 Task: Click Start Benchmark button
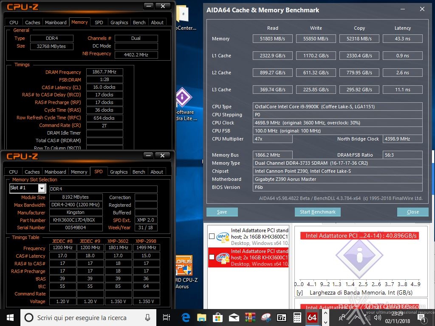tap(318, 212)
